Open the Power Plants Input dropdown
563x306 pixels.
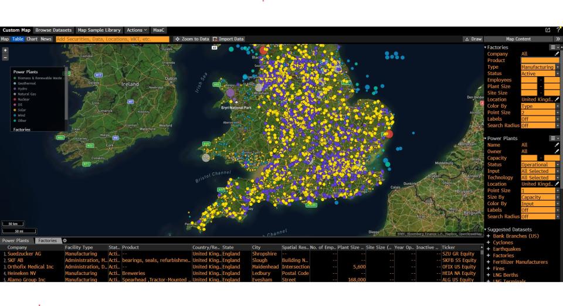point(540,171)
